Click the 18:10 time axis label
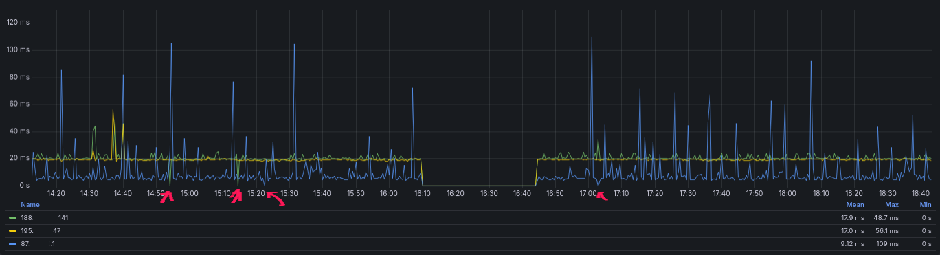 821,194
